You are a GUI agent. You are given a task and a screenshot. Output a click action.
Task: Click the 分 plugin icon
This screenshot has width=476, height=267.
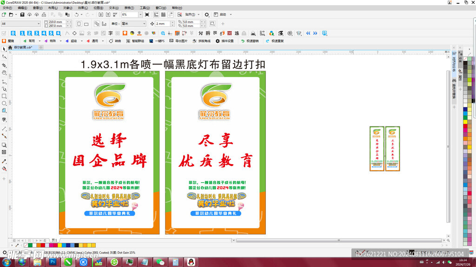click(201, 33)
